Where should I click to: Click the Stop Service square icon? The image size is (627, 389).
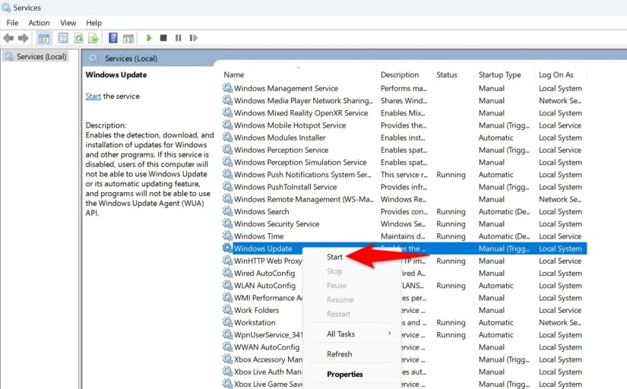pos(163,38)
